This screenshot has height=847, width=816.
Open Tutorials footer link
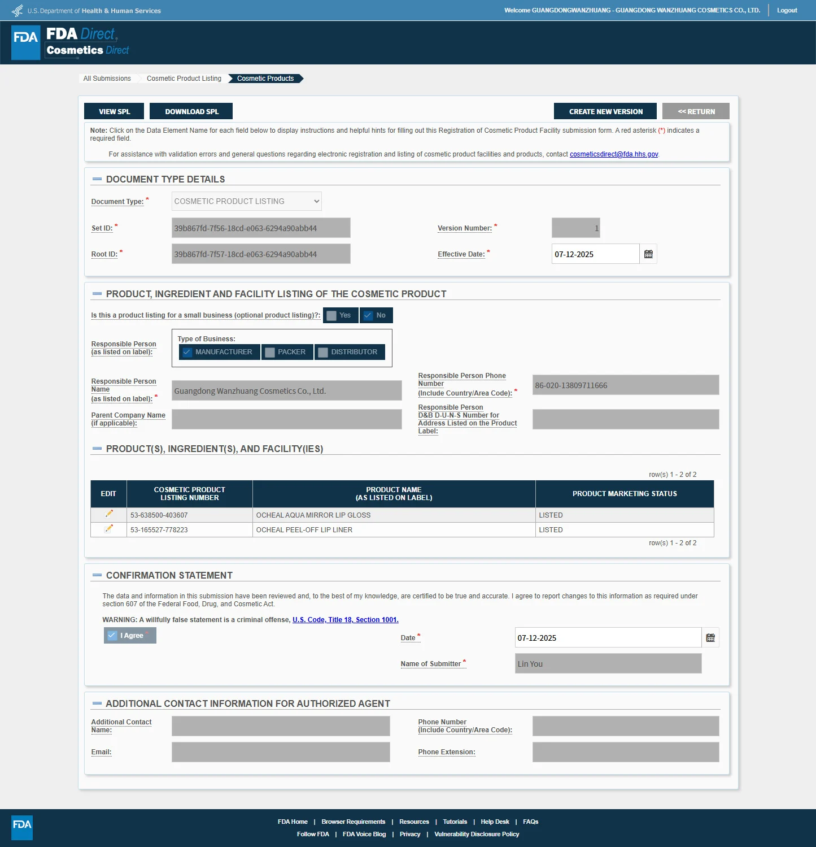455,822
